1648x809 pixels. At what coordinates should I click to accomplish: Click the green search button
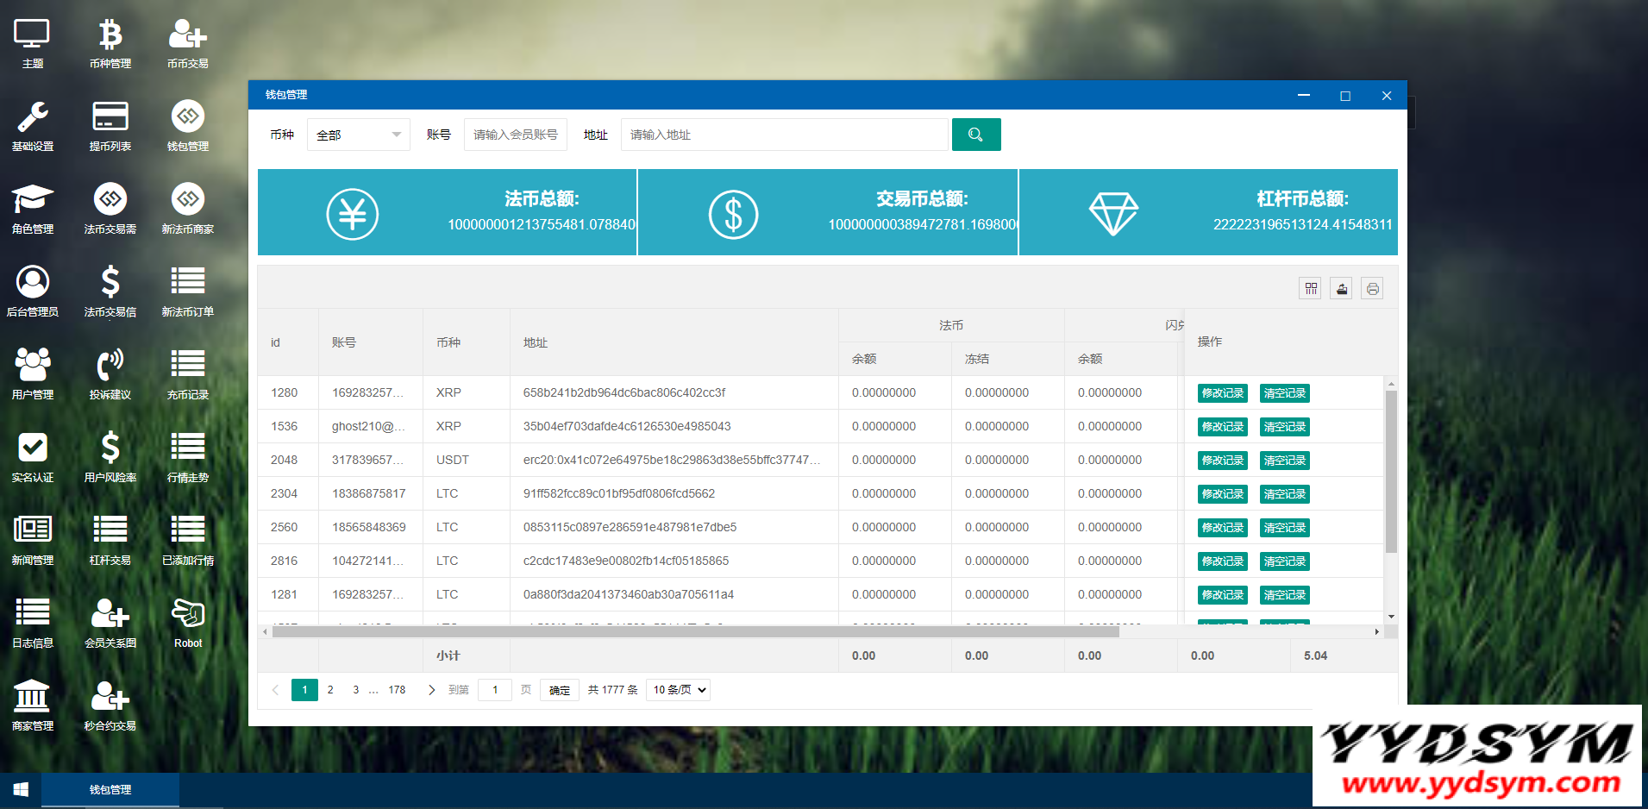975,135
